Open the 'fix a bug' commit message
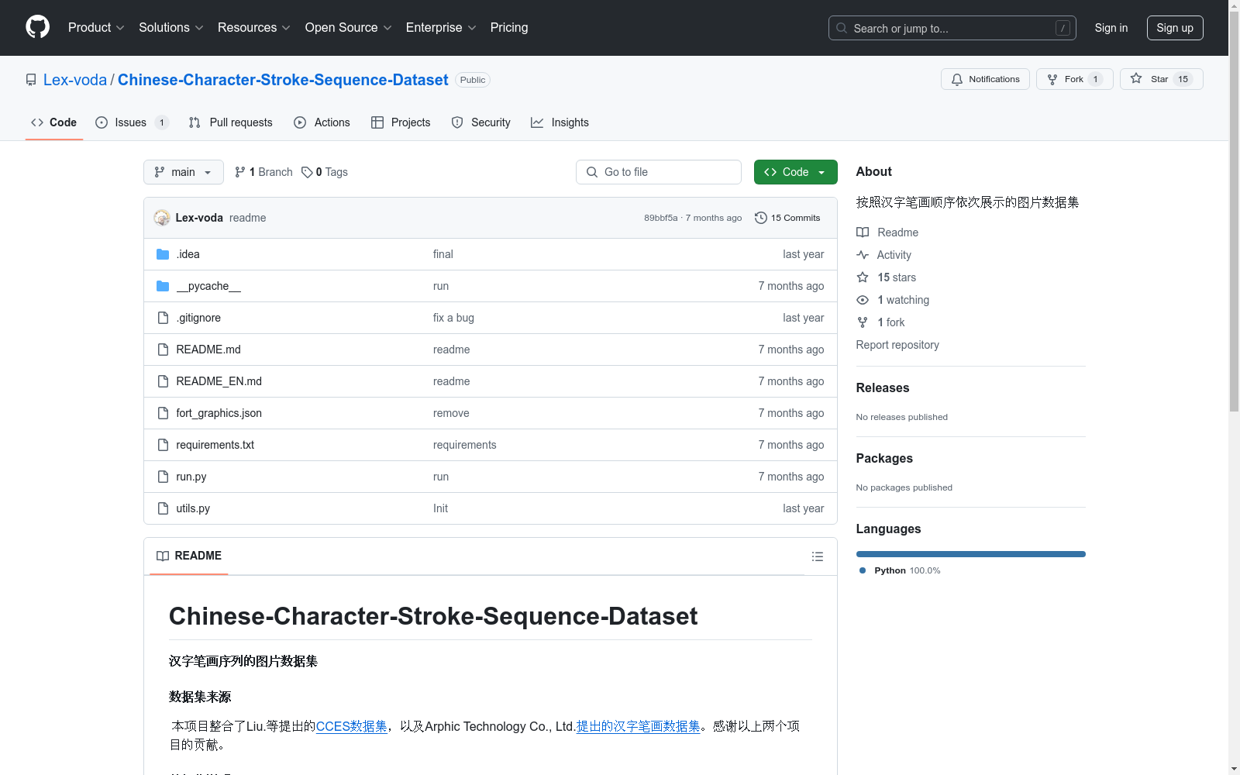 (x=453, y=318)
